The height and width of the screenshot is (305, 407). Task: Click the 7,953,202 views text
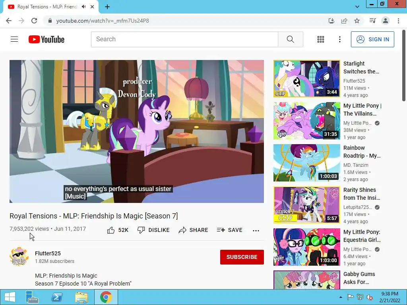tap(29, 229)
